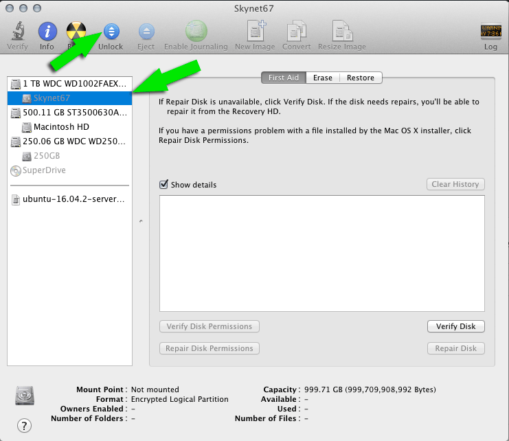Screen dimensions: 509x441
Task: Select the 500.11 GB ST3500630A disk
Action: [x=69, y=113]
